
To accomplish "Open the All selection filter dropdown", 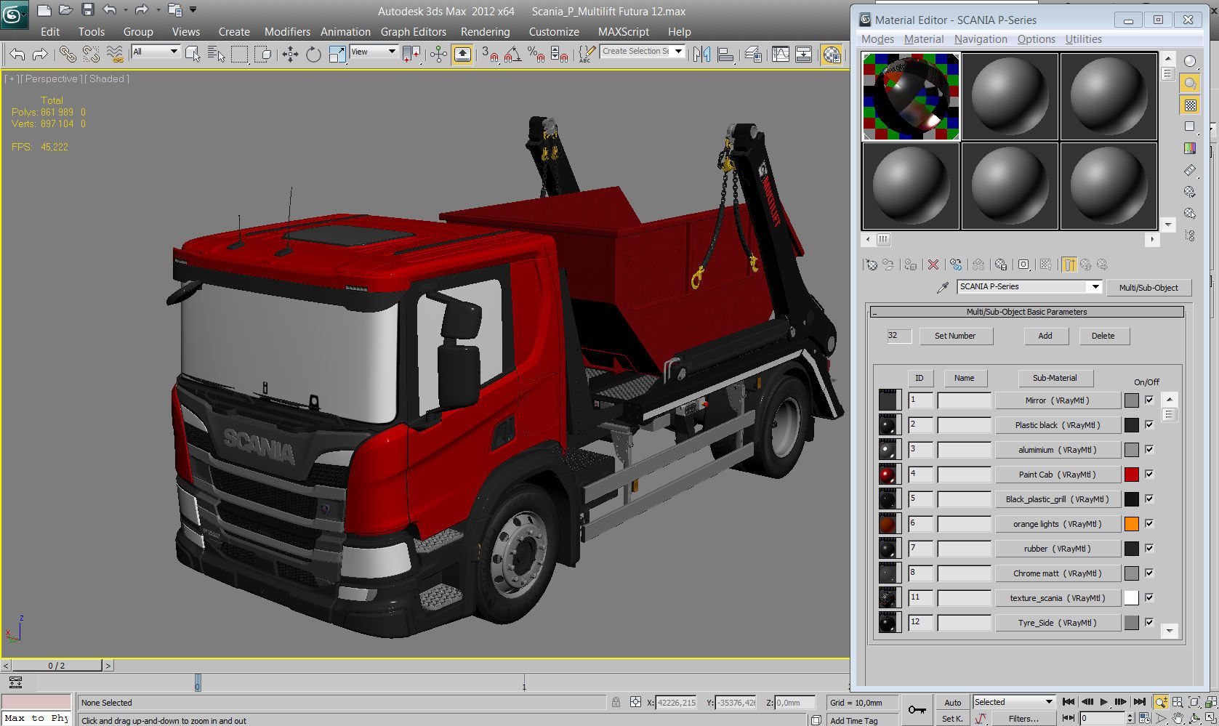I will tap(156, 52).
